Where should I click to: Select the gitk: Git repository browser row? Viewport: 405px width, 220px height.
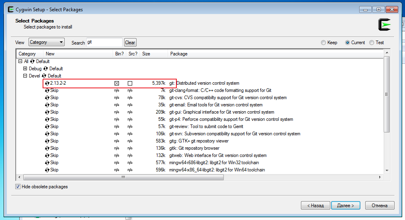194,148
